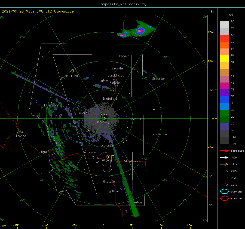Click the Strathmore label
Viewport: 245px width, 229px height.
coord(132,161)
